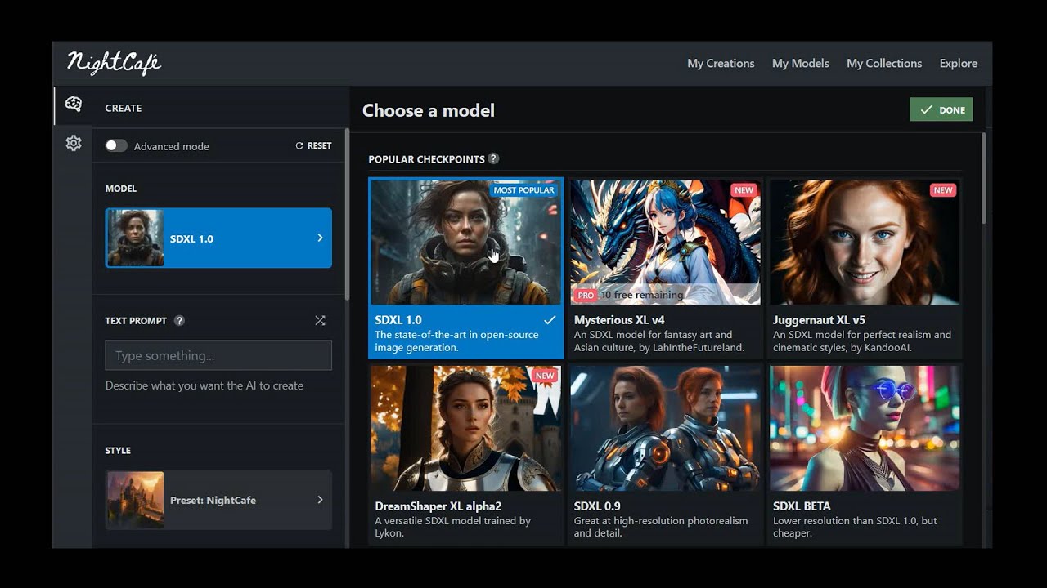Open the Create brain icon in the sidebar
This screenshot has height=588, width=1047.
74,105
